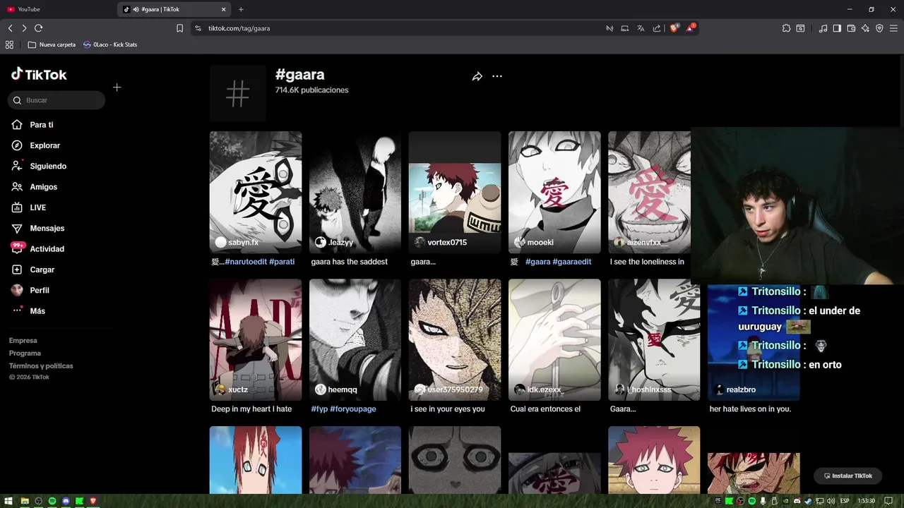Open a new browser tab

[241, 9]
